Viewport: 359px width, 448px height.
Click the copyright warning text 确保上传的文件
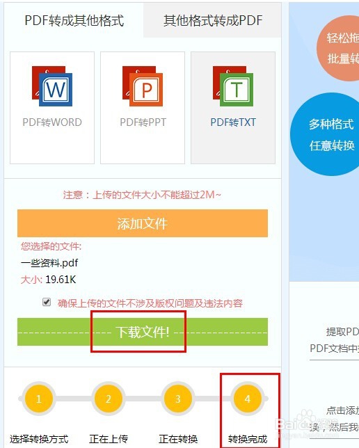click(150, 303)
